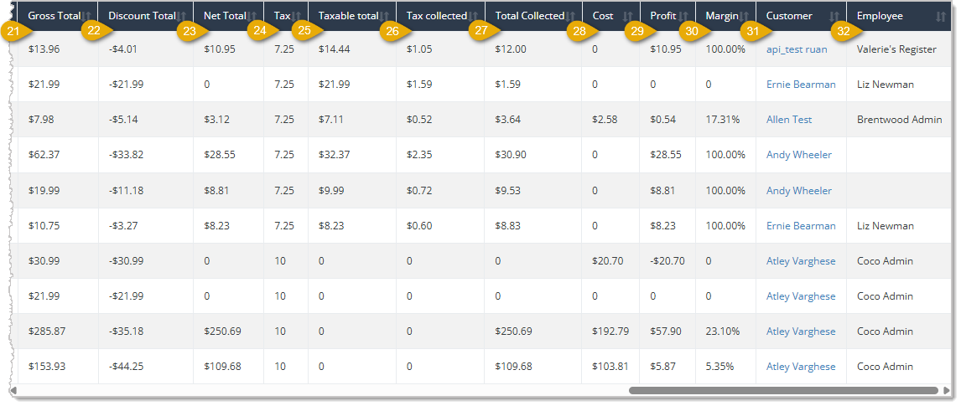
Task: Click the Net Total column header
Action: (225, 16)
